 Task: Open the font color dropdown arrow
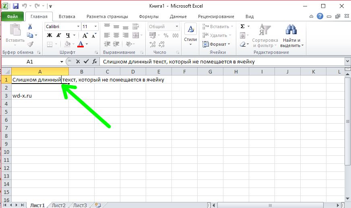tap(87, 44)
